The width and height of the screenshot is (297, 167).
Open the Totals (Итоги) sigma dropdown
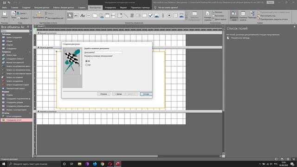point(49,13)
